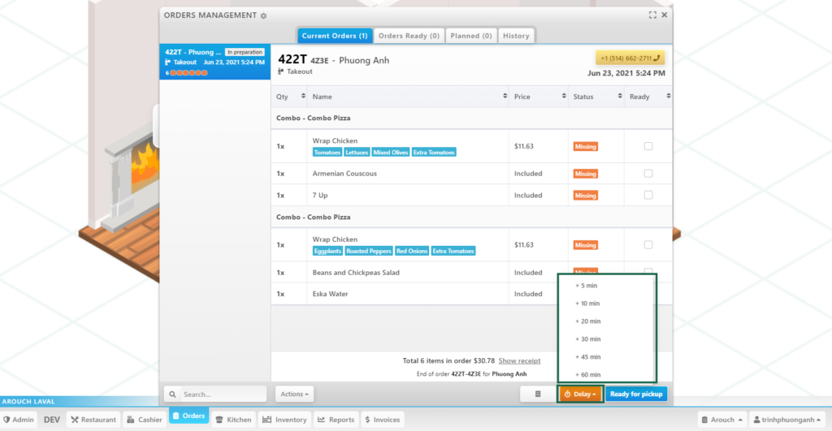This screenshot has height=431, width=832.
Task: Mark Armenian Couscous as ready
Action: [648, 174]
